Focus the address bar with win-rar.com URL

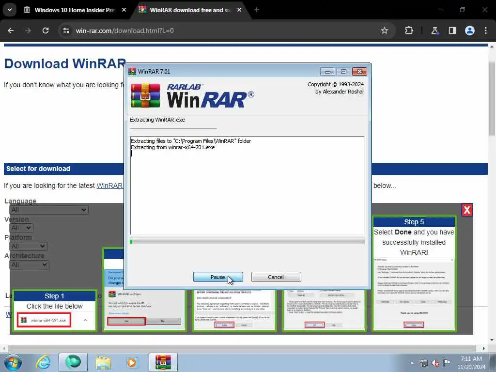tap(221, 31)
